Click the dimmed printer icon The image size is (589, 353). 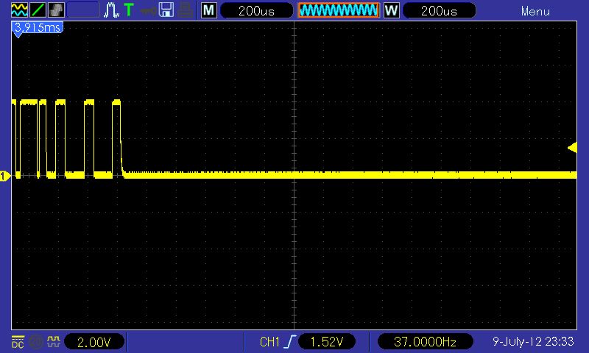click(x=186, y=10)
